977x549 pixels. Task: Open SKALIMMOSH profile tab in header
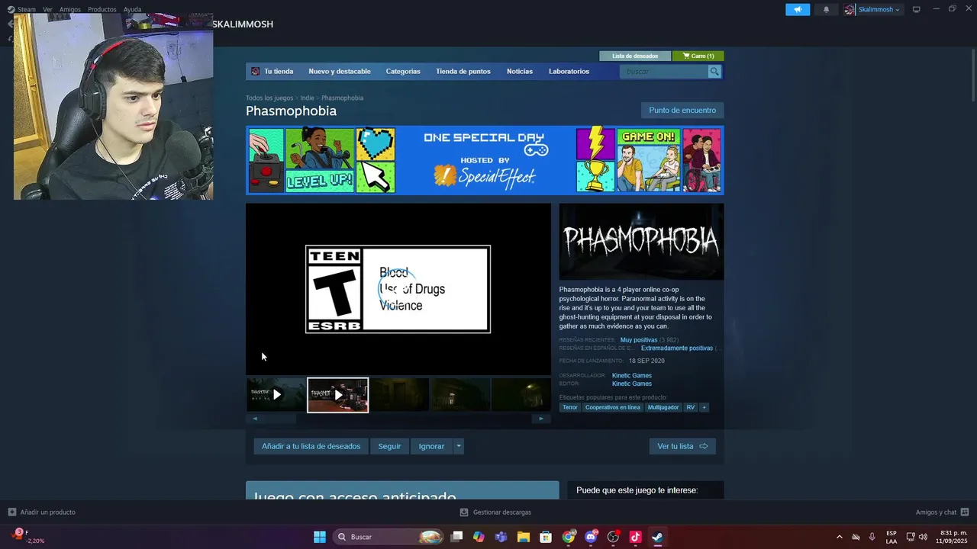click(x=243, y=24)
